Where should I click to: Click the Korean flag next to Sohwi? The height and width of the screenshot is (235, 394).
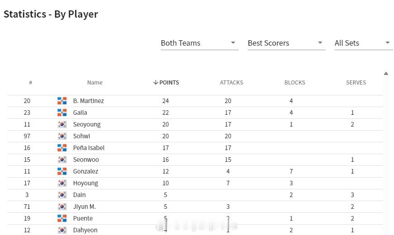click(x=62, y=136)
